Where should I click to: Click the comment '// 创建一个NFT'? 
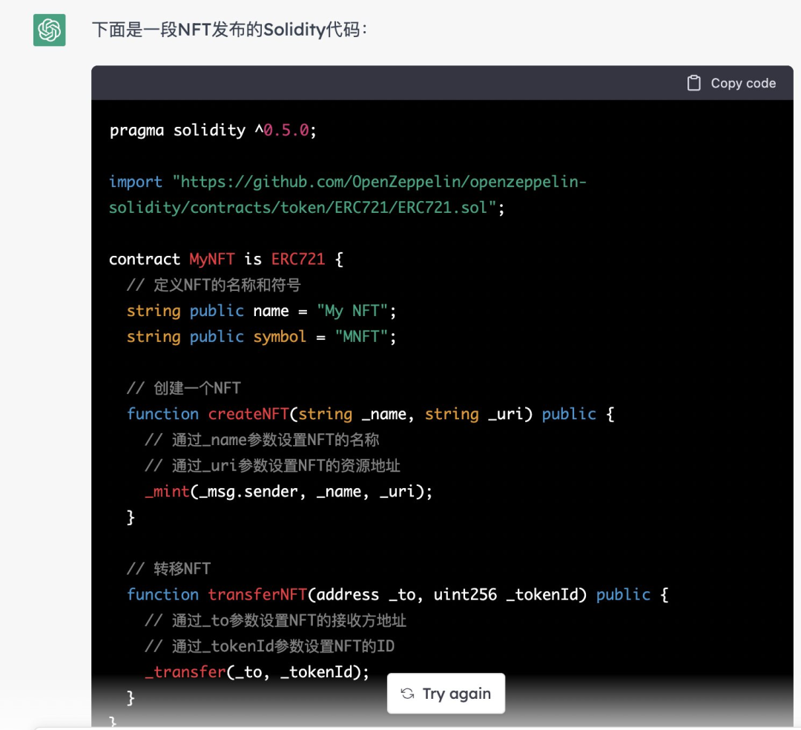184,388
